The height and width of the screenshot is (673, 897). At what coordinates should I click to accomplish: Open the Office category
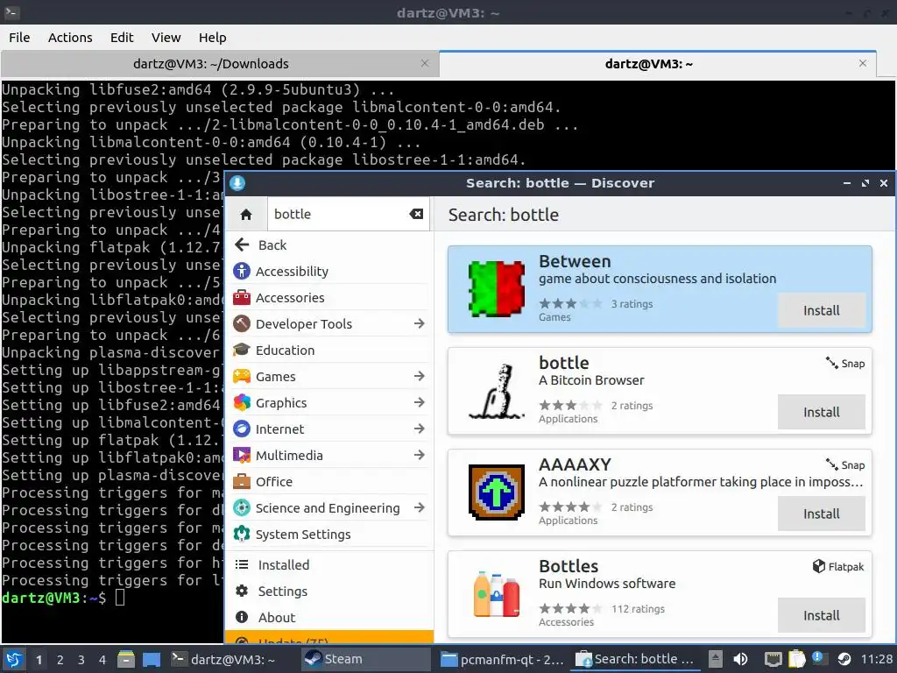pos(329,482)
